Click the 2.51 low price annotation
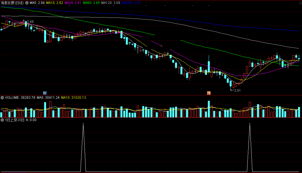This screenshot has height=173, width=302. pyautogui.click(x=237, y=91)
